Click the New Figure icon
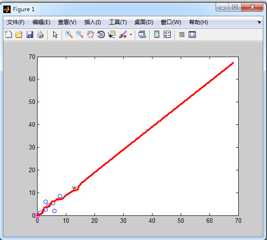This screenshot has width=267, height=240. 8,34
